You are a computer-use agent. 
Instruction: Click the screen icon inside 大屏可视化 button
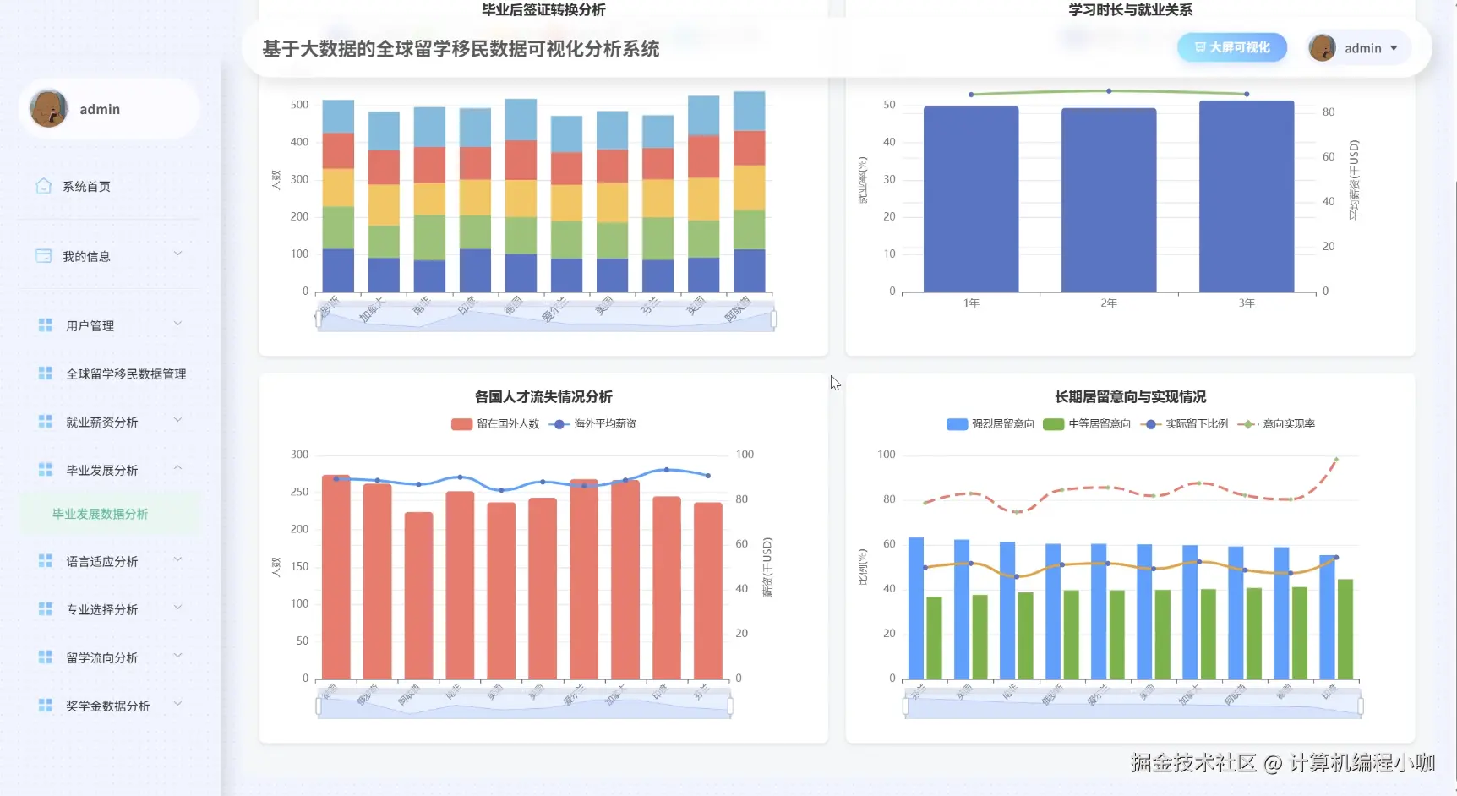[x=1200, y=47]
